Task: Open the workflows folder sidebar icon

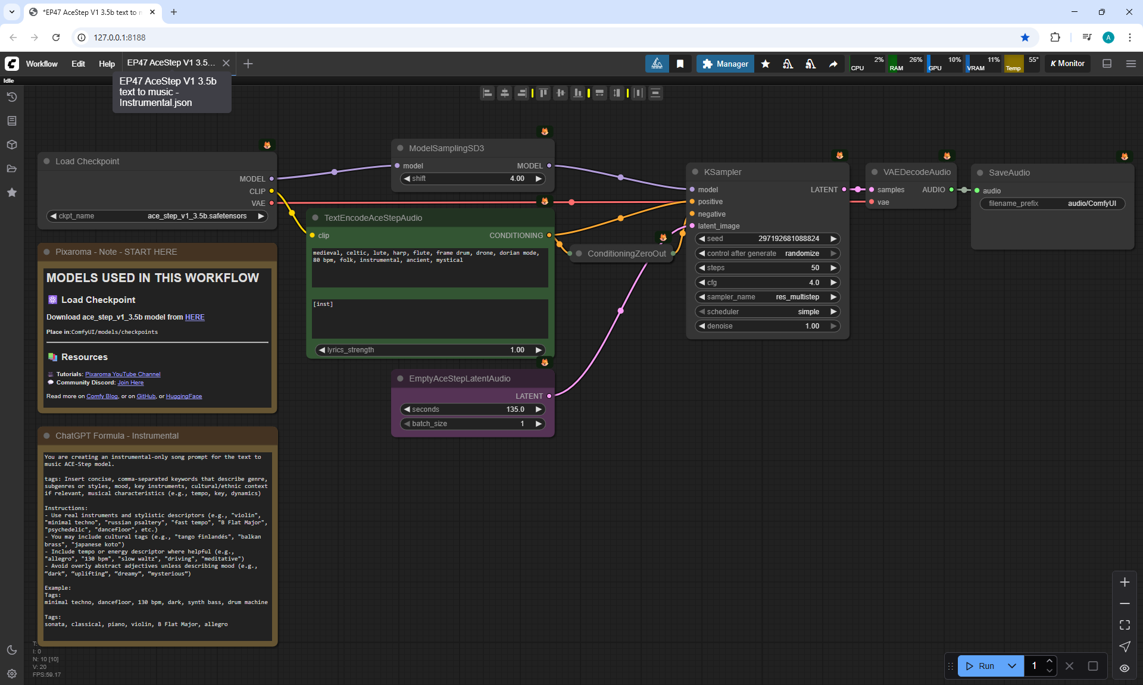Action: coord(12,168)
